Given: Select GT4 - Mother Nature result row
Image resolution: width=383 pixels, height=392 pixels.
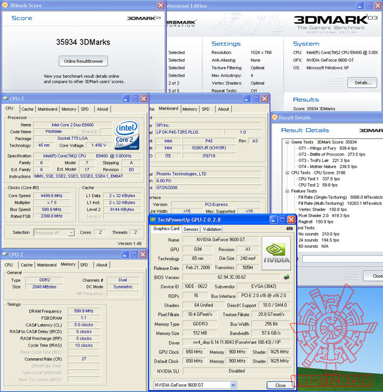Looking at the screenshot, I should (328, 167).
